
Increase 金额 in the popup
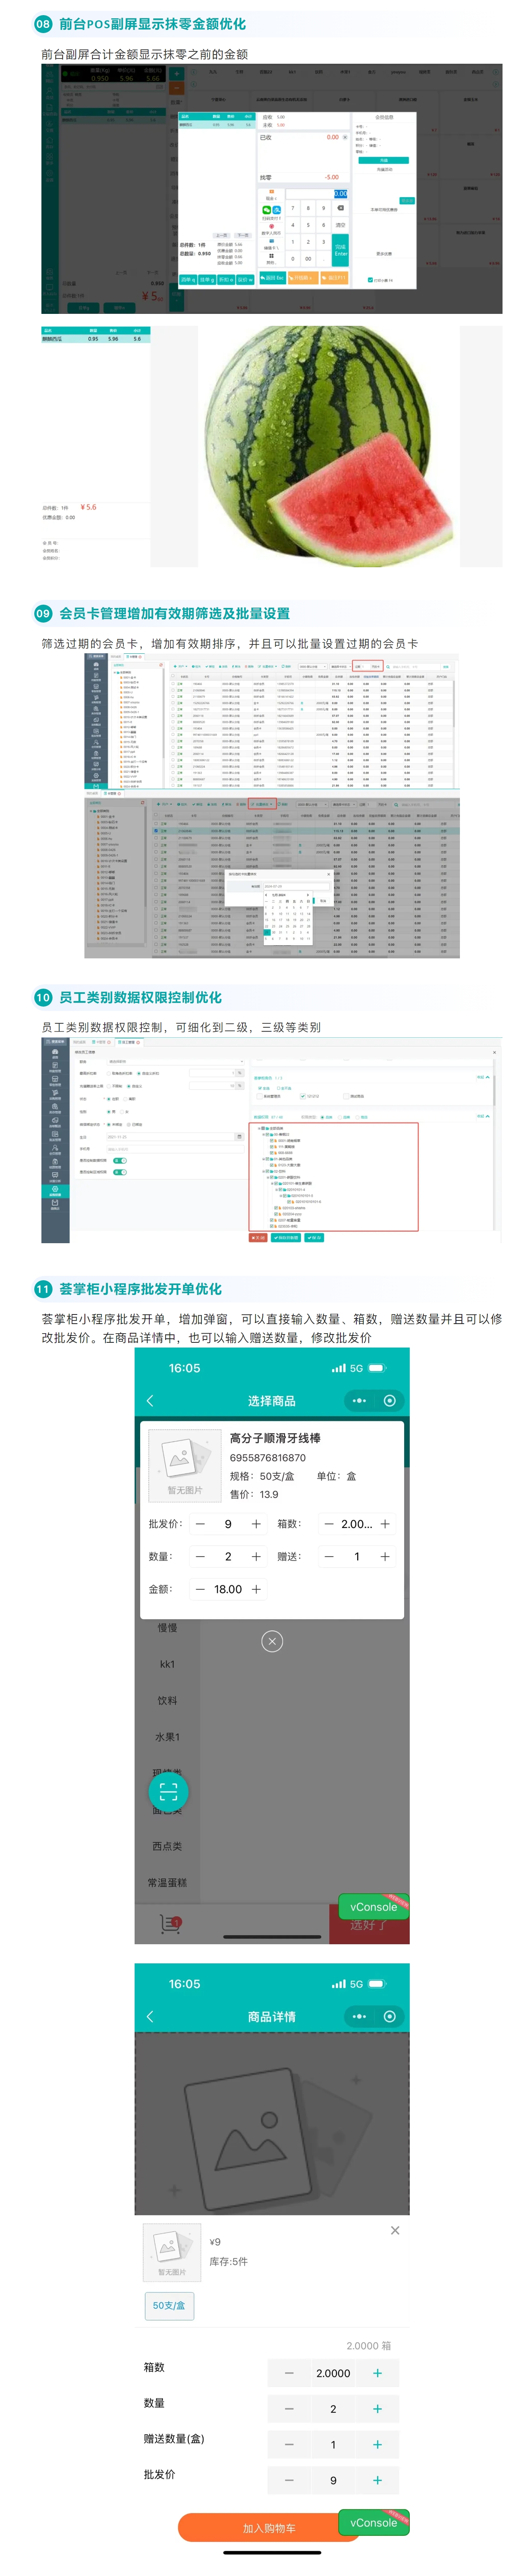click(x=256, y=1589)
